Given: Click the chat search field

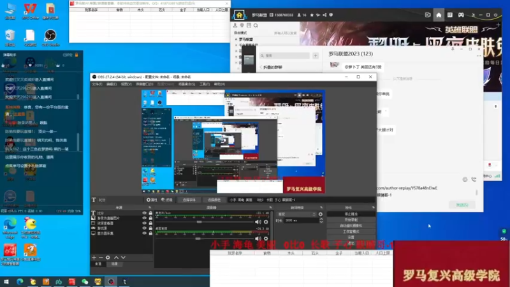Looking at the screenshot, I should [x=284, y=55].
